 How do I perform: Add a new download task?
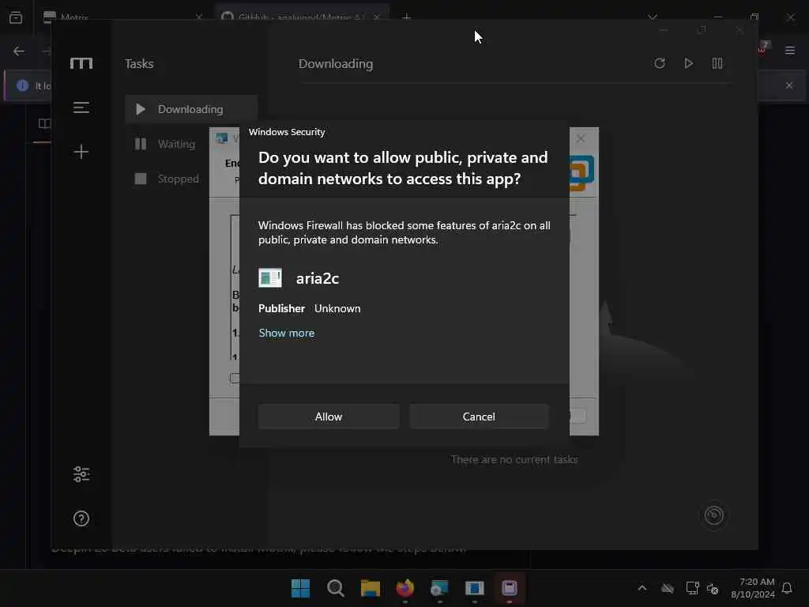coord(81,152)
